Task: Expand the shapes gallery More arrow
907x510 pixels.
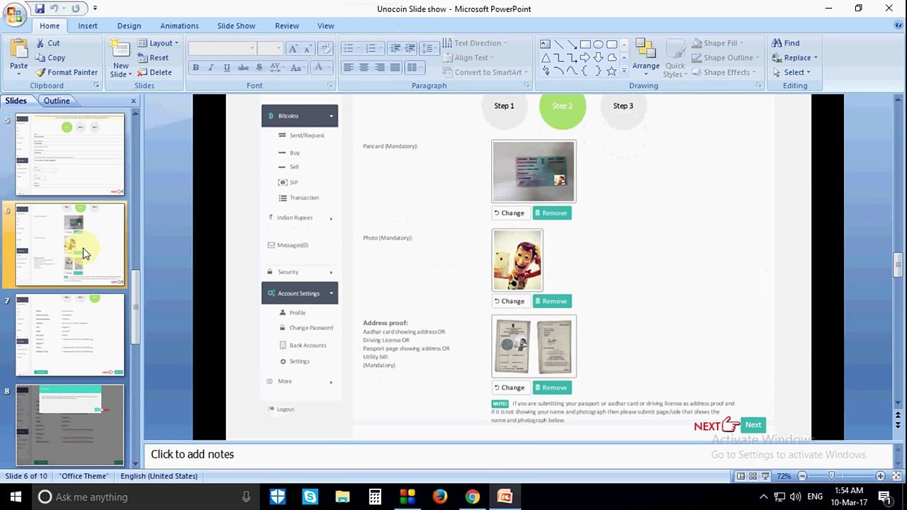Action: tap(624, 72)
